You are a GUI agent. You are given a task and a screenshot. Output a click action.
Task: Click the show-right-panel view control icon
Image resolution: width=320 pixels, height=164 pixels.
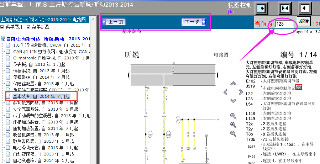[261, 9]
